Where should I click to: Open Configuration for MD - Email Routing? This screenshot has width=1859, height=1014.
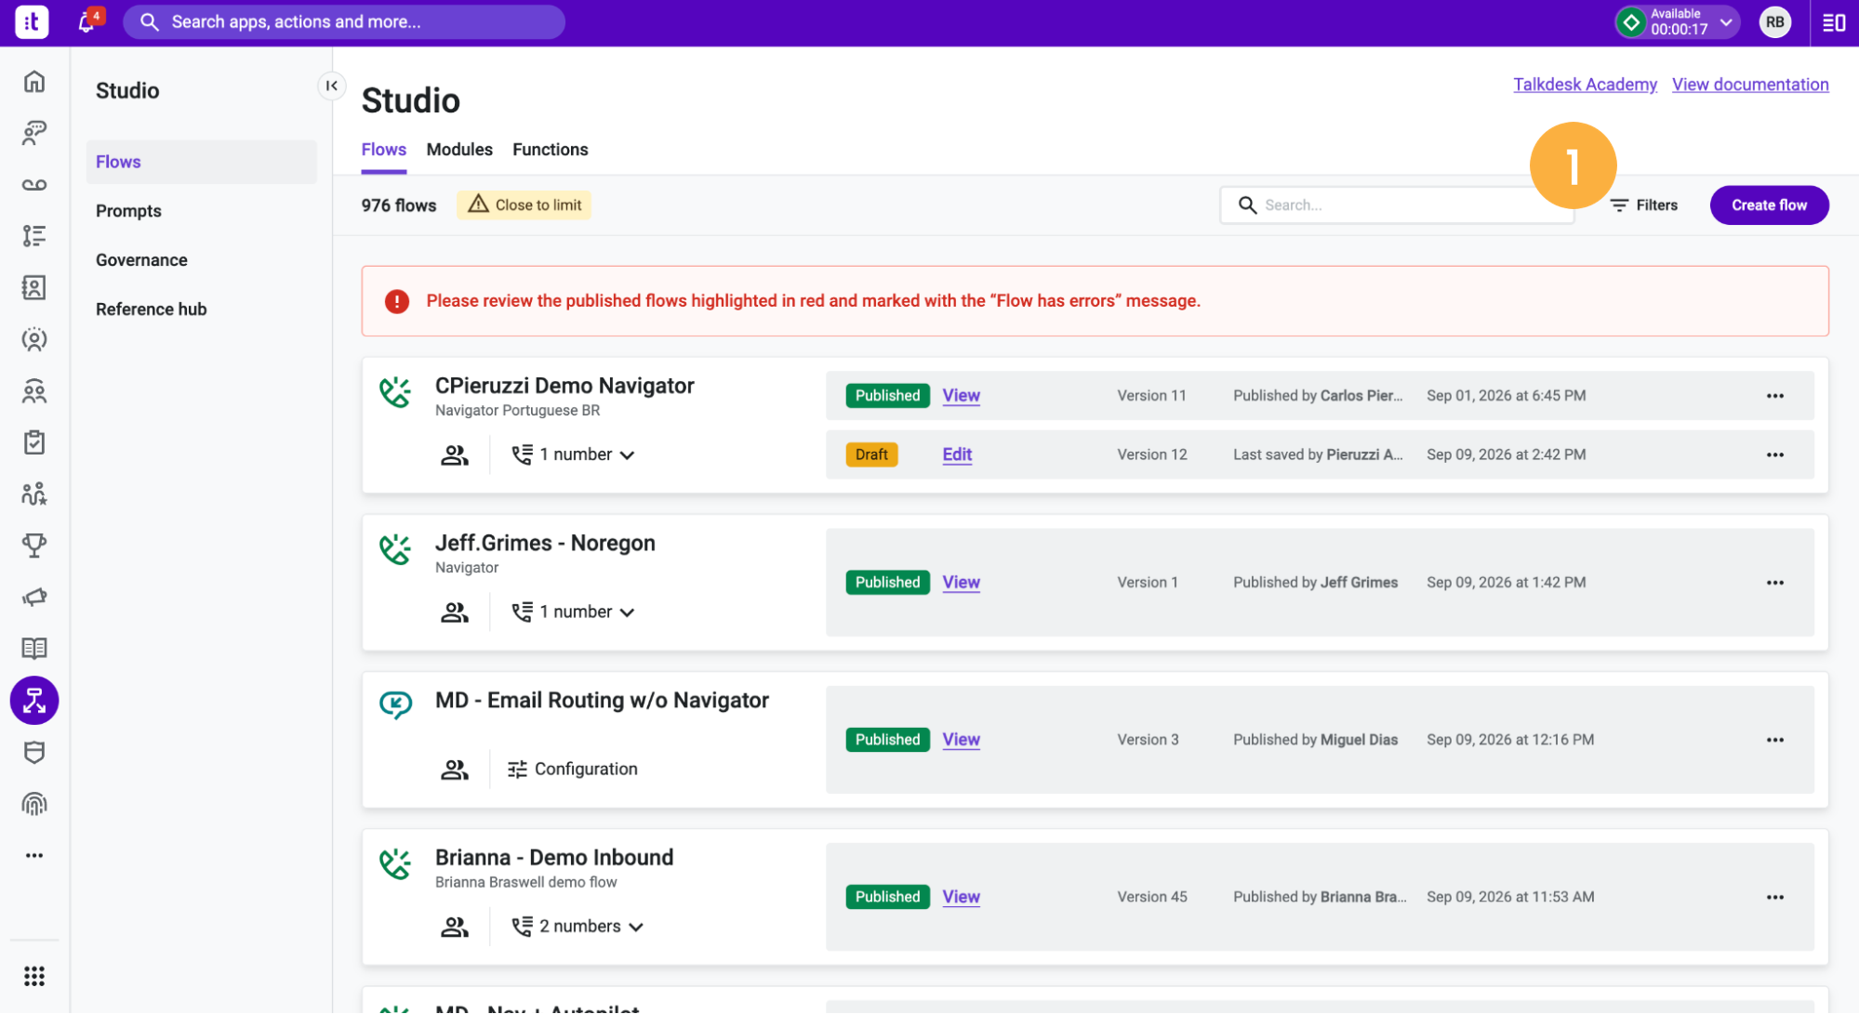[x=572, y=769]
